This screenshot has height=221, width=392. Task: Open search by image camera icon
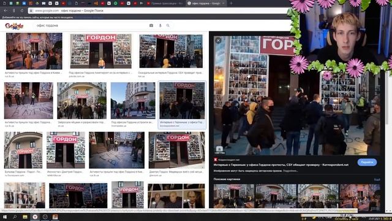click(x=151, y=26)
